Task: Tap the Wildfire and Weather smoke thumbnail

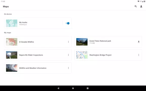Action: (12, 68)
